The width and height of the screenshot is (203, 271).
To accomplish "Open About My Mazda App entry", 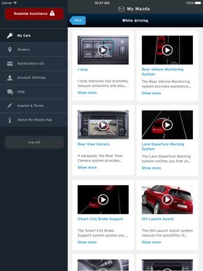I will 34,120.
